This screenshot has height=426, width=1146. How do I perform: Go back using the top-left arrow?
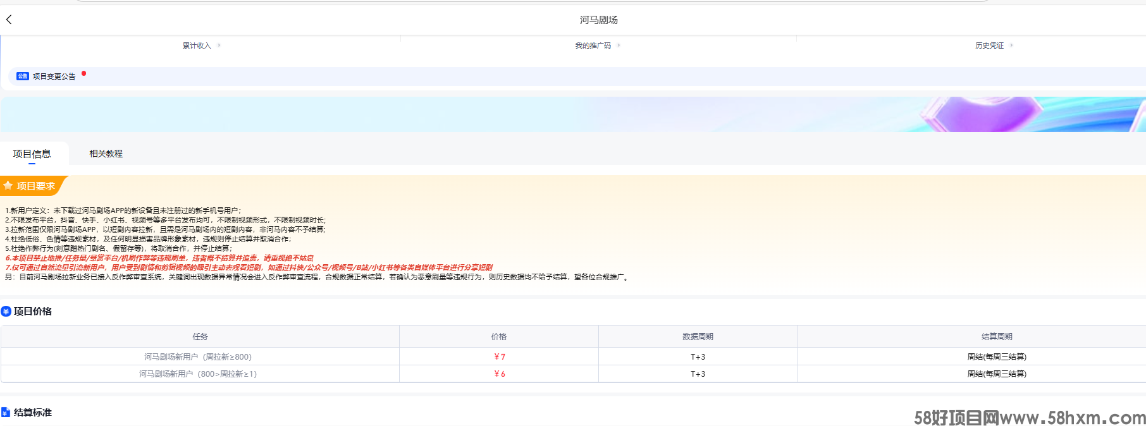(x=9, y=20)
